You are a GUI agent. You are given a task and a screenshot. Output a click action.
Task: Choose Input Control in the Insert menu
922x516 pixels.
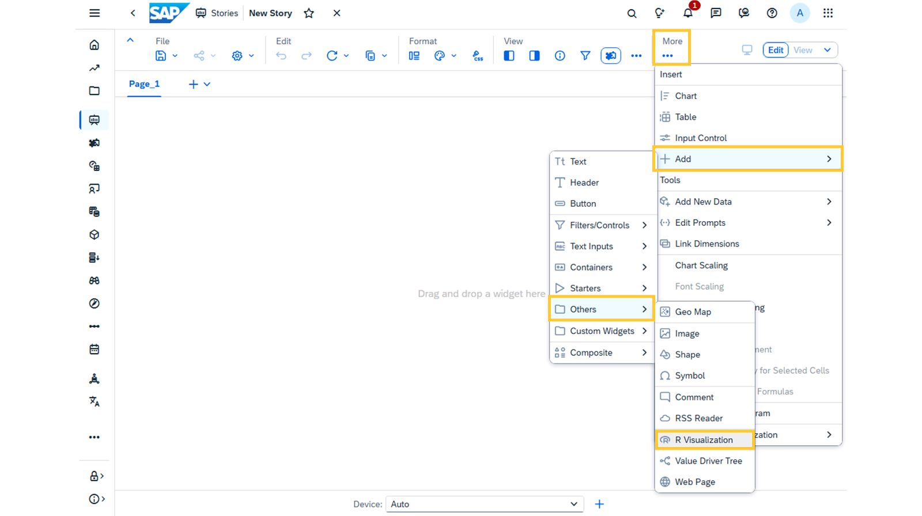749,138
